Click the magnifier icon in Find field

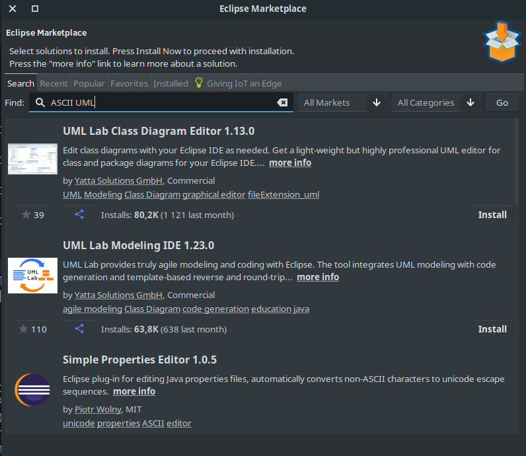(x=40, y=102)
